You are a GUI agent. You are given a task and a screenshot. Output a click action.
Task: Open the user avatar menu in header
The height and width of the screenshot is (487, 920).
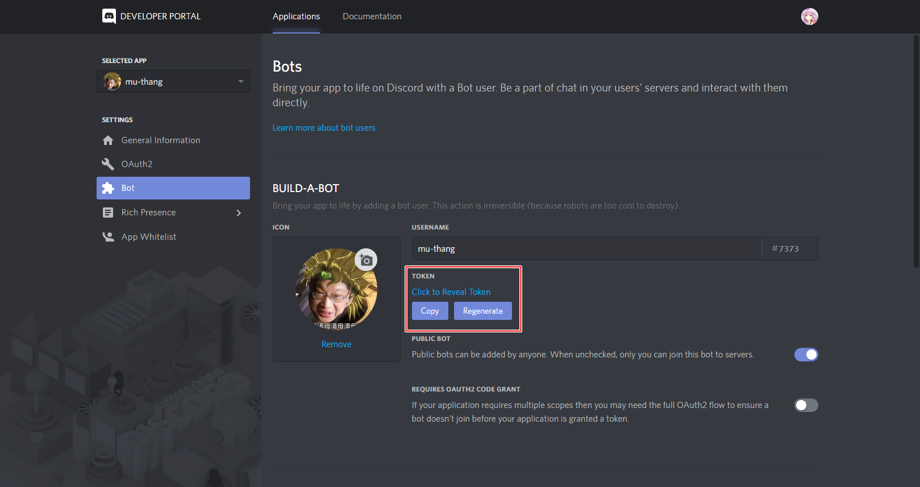809,16
